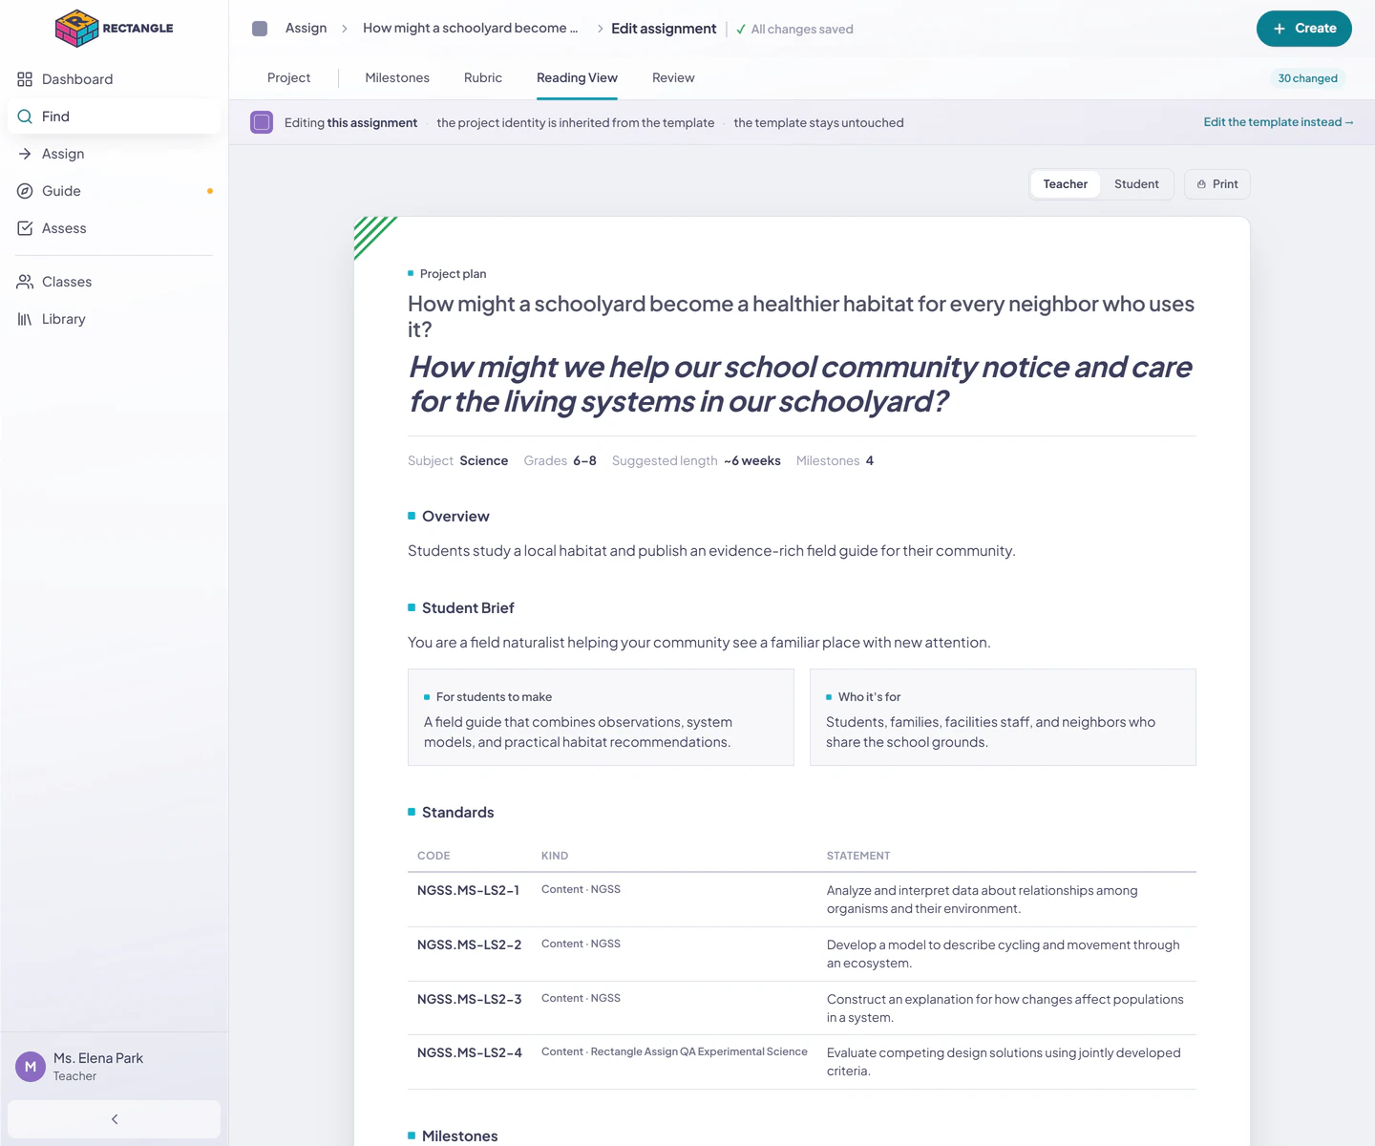
Task: Click the printer icon
Action: tap(1201, 184)
